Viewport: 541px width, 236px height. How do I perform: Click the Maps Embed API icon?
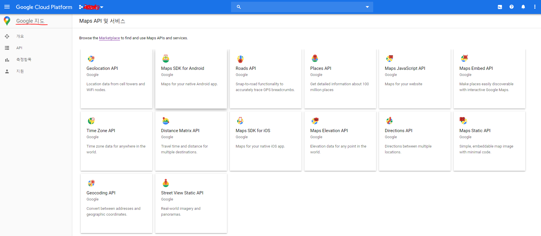click(x=464, y=58)
